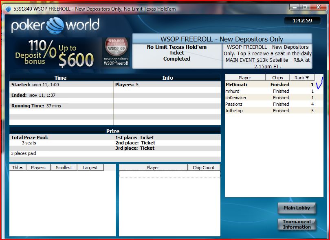Click the 'Running Time: 37 mins' row
The height and width of the screenshot is (240, 330).
coord(61,106)
